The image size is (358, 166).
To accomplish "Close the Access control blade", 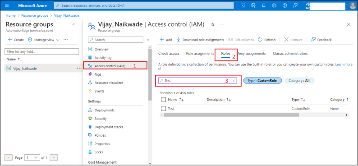I will [349, 24].
